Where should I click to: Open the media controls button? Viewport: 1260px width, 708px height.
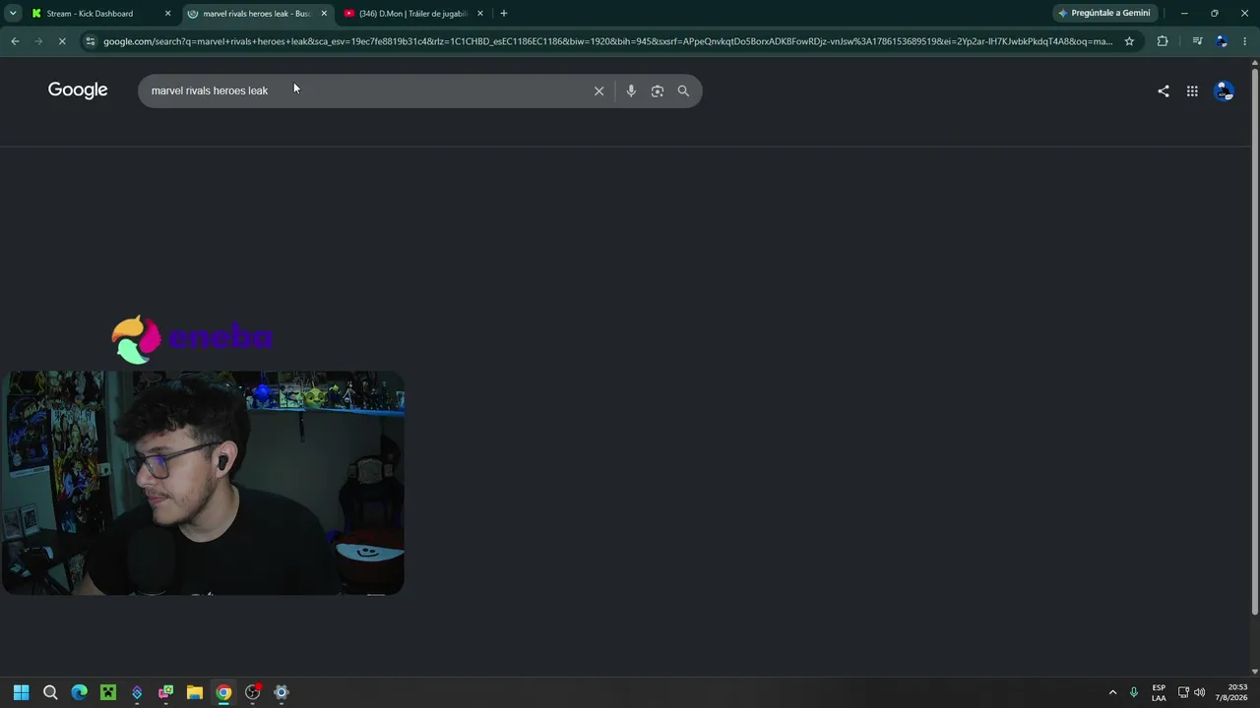pos(1197,41)
